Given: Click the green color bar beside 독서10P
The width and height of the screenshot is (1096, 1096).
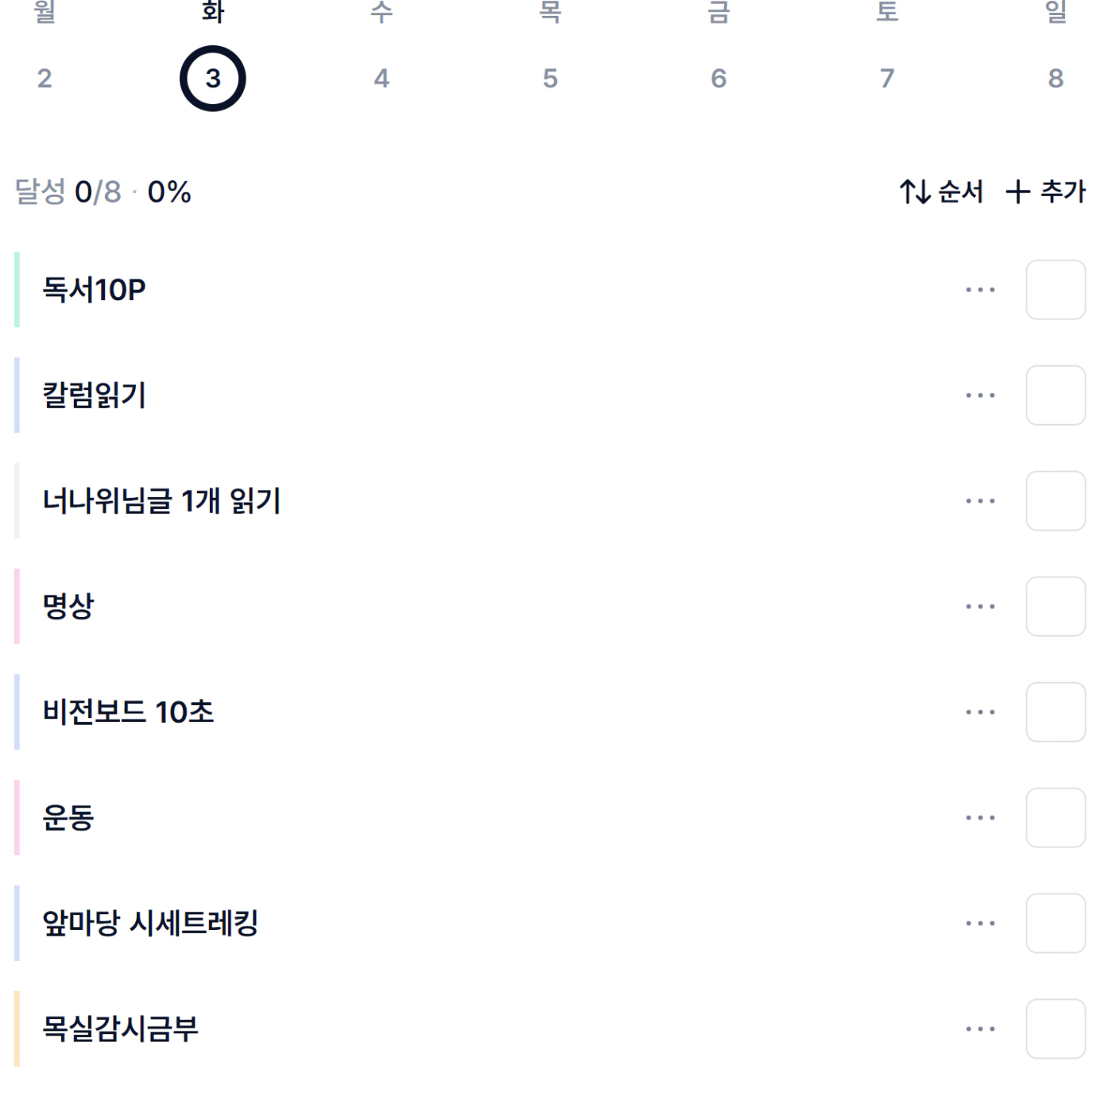Looking at the screenshot, I should tap(17, 290).
